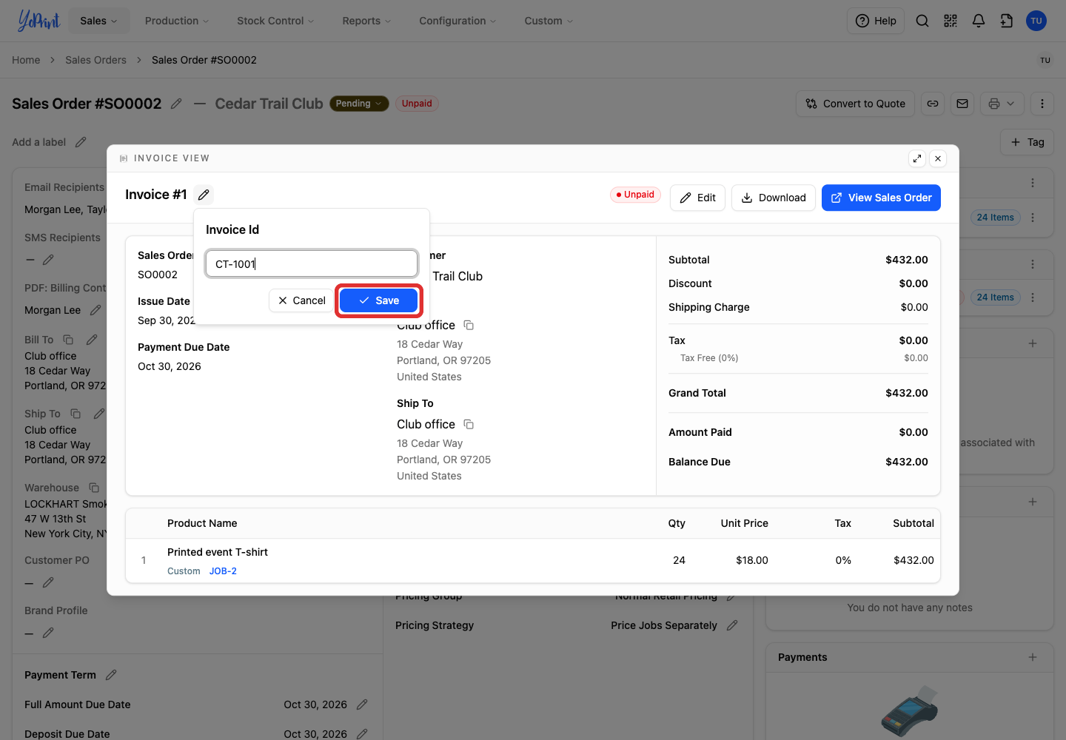Click View Sales Order button
Image resolution: width=1066 pixels, height=740 pixels.
point(881,198)
